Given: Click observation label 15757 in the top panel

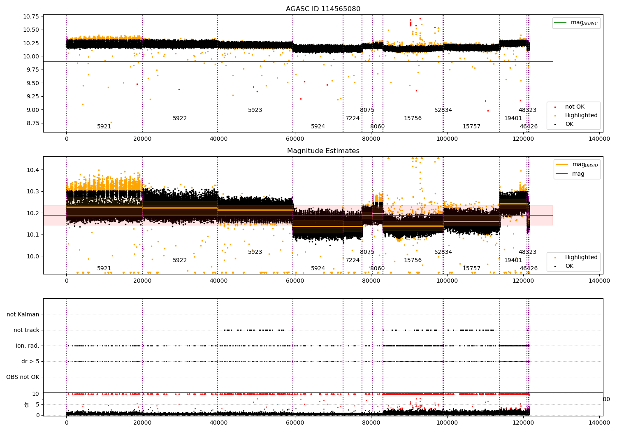Looking at the screenshot, I should [x=471, y=127].
